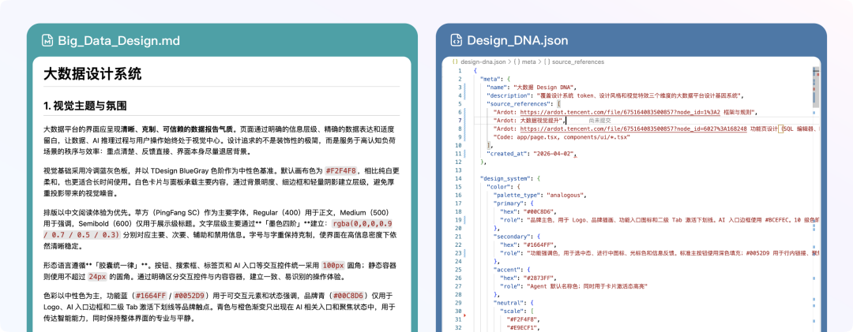This screenshot has width=853, height=332.
Task: Select the meta breadcrumb segment
Action: pyautogui.click(x=527, y=62)
